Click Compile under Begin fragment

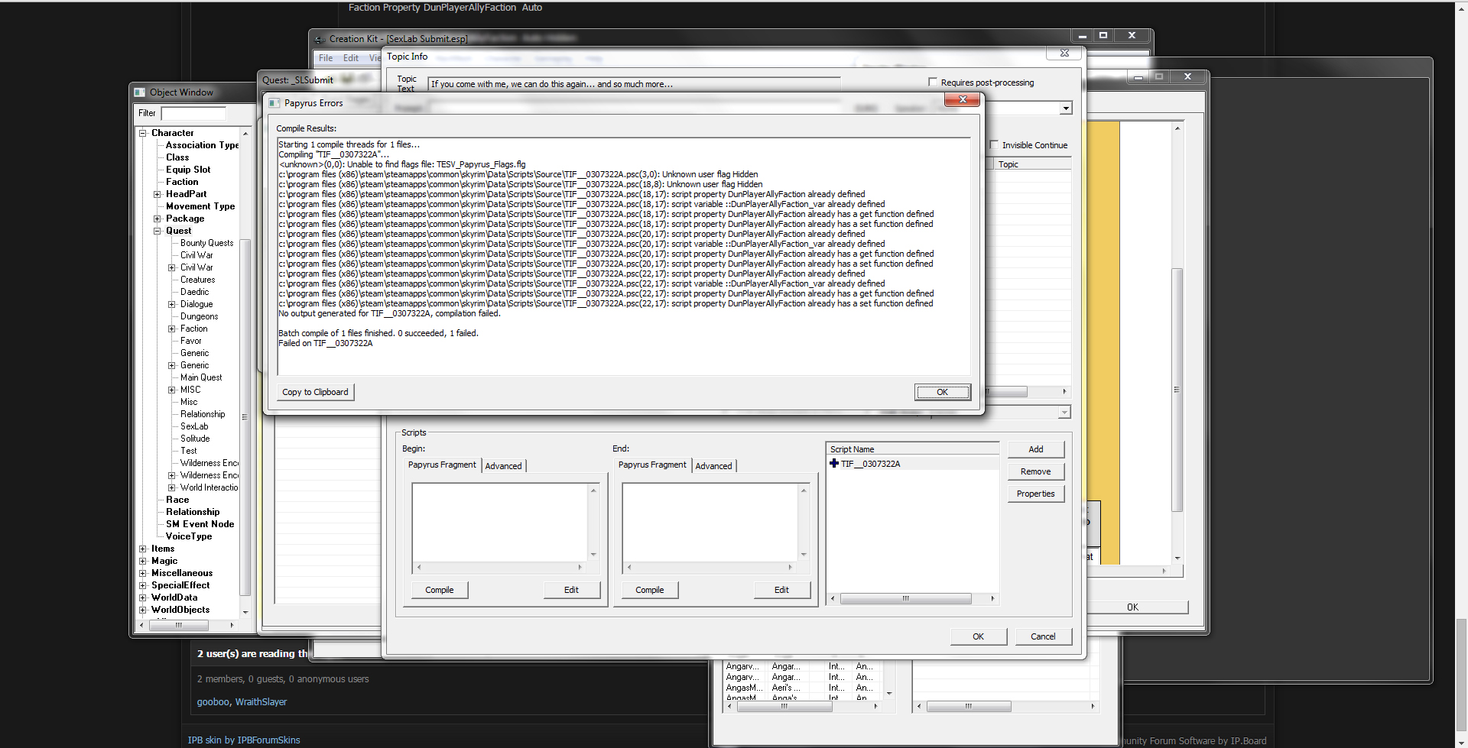(x=440, y=590)
